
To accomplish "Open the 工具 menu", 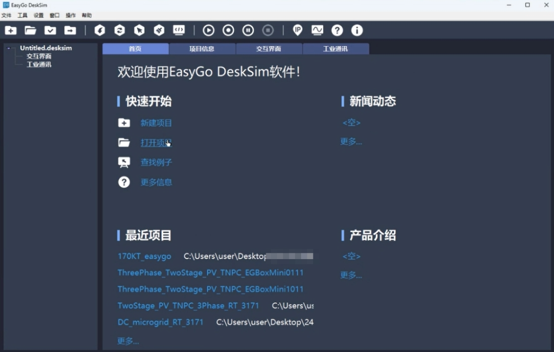I will [22, 15].
